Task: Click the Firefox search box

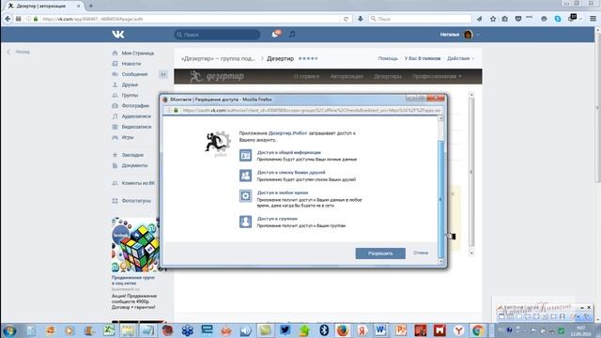Action: [x=420, y=19]
